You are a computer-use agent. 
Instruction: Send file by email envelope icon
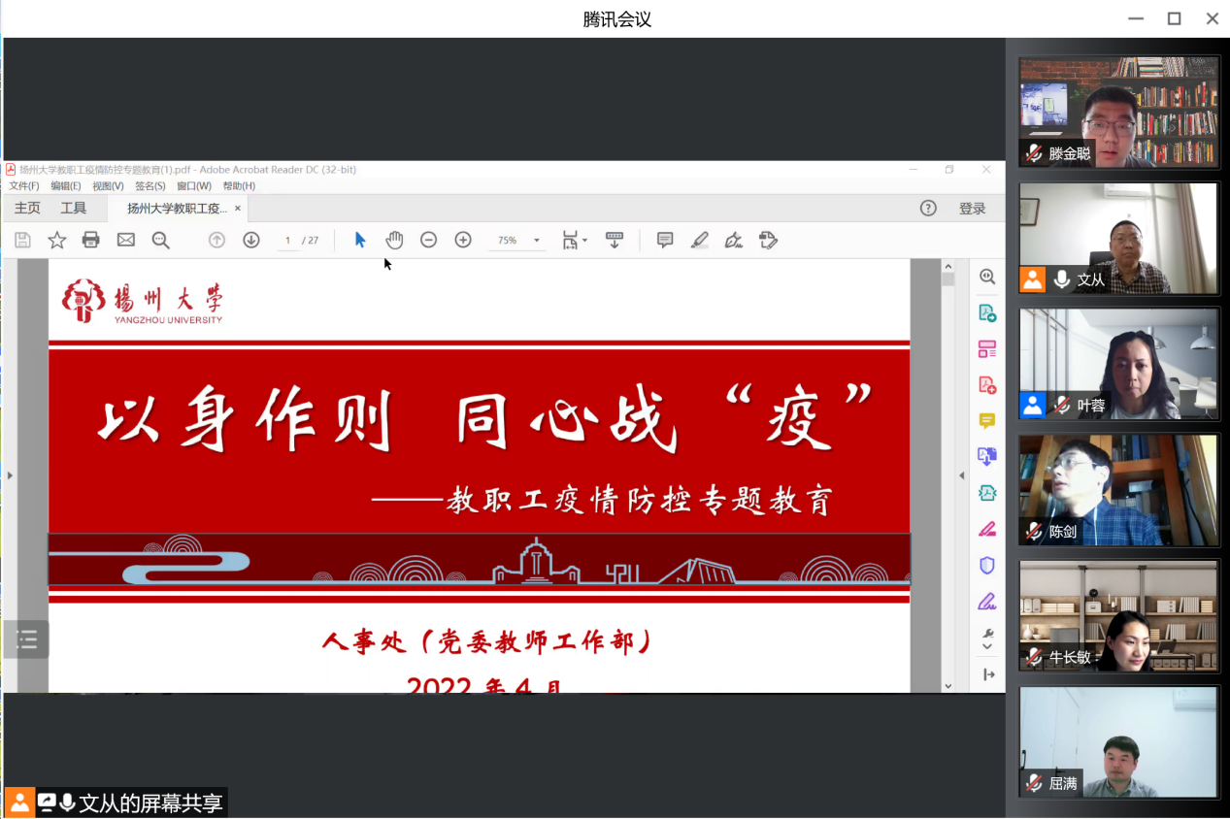(126, 240)
